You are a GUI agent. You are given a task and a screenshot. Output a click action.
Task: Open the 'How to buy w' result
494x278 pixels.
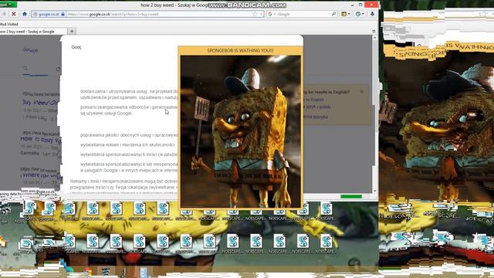(x=41, y=139)
